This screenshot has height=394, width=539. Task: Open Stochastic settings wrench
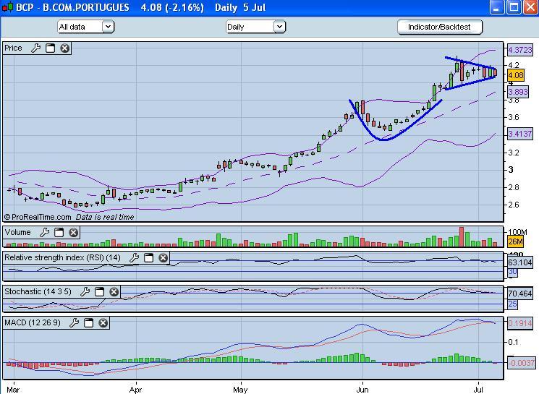(x=85, y=291)
